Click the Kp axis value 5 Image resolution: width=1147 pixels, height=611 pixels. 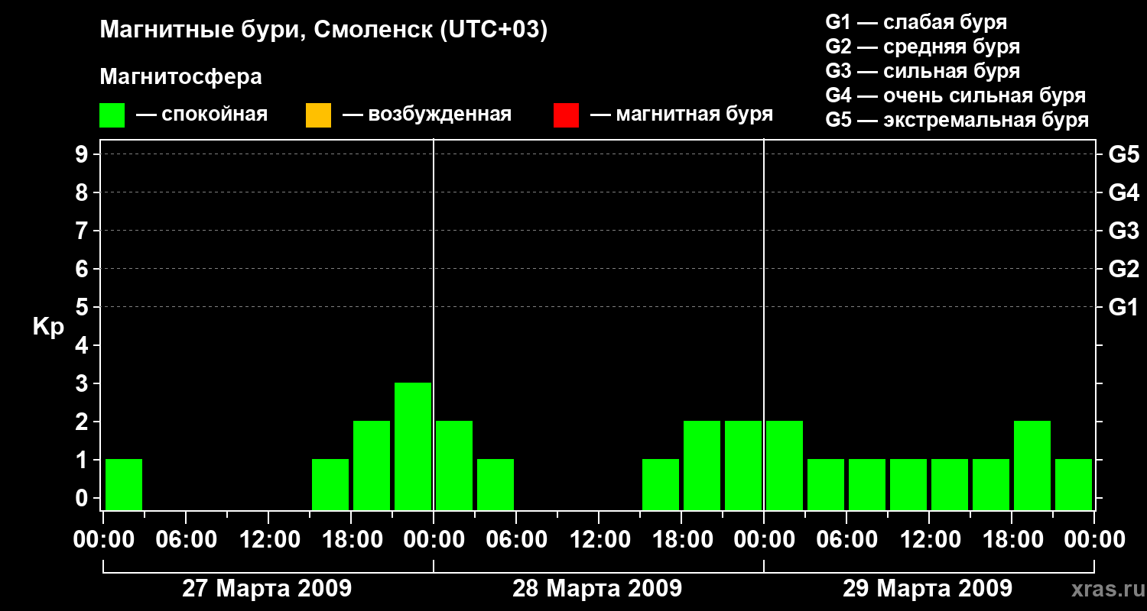point(82,307)
